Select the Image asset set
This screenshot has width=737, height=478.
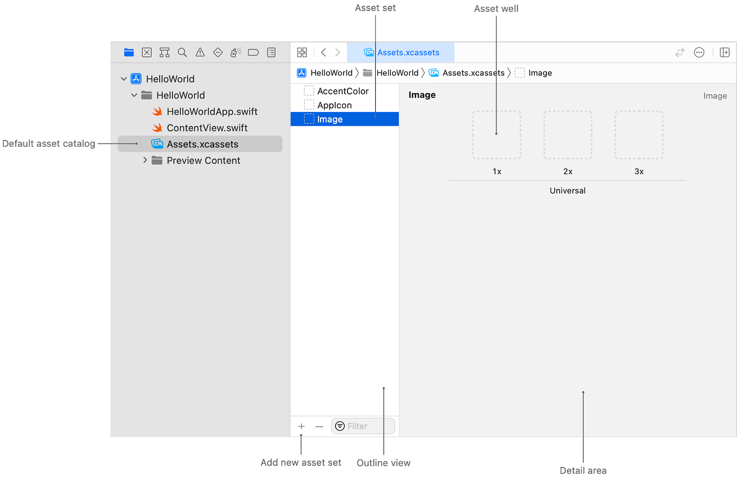345,119
